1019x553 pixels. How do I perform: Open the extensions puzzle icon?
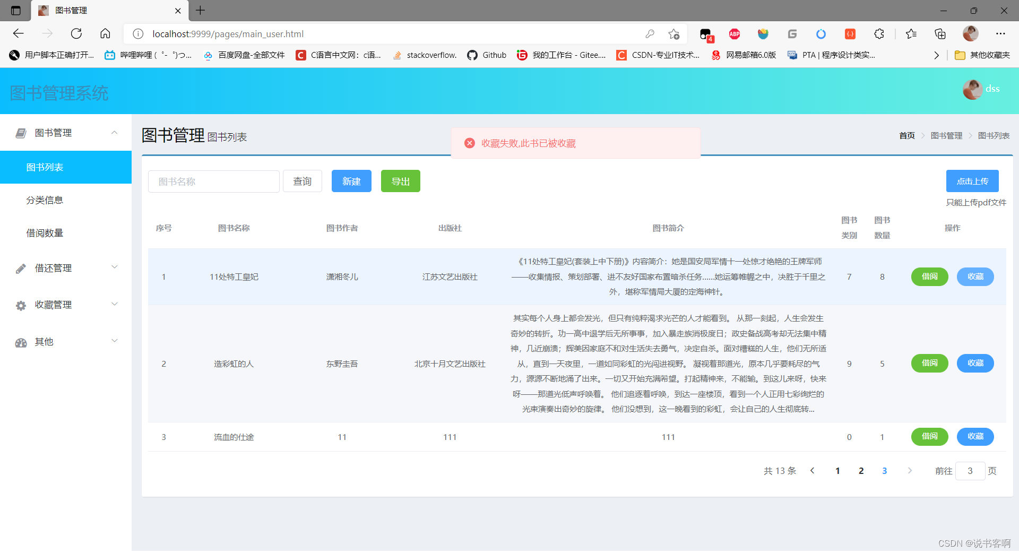pos(879,34)
